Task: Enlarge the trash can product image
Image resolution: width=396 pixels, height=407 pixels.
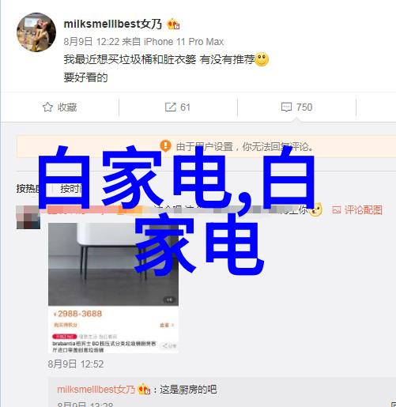Action: coord(113,265)
